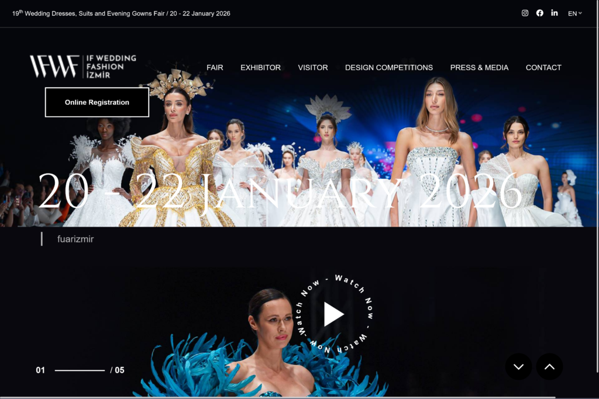This screenshot has height=399, width=599.
Task: Open the CONTACT page
Action: point(543,67)
